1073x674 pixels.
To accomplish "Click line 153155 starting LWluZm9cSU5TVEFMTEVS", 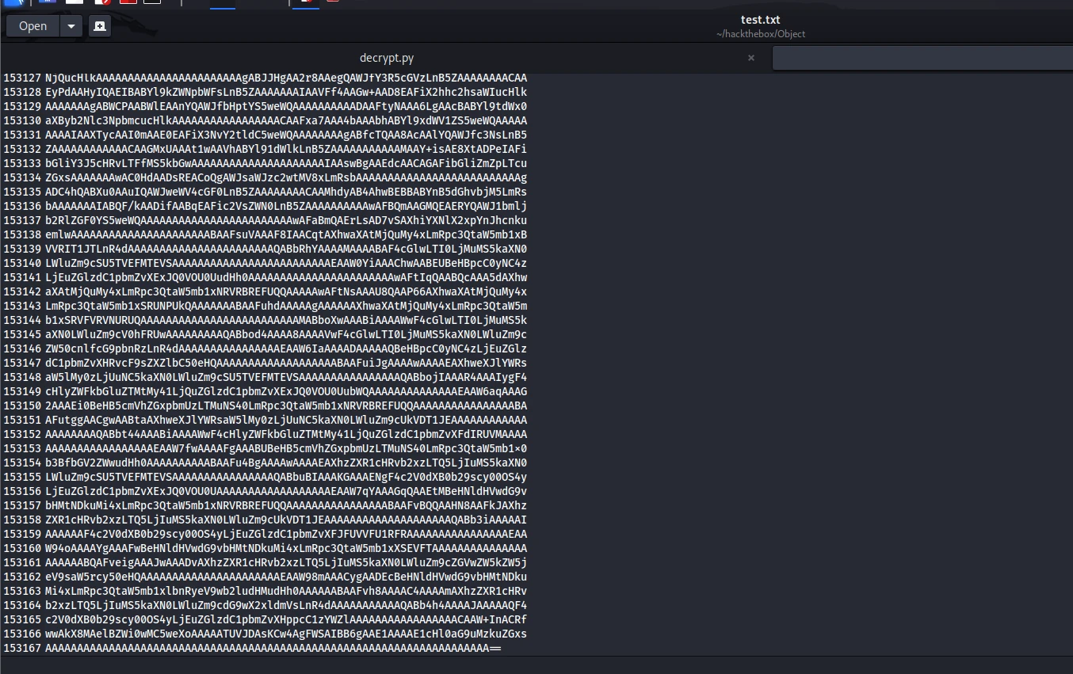I will [x=286, y=477].
